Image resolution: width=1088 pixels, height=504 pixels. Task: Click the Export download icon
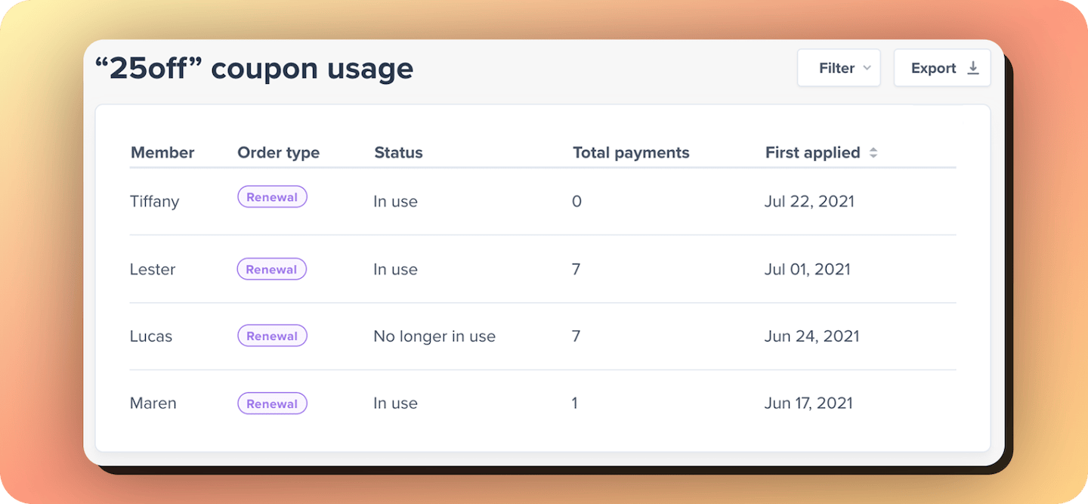[x=973, y=67]
